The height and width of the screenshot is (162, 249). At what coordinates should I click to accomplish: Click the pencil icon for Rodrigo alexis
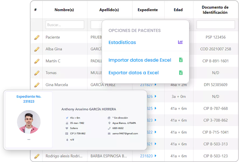(x=37, y=156)
